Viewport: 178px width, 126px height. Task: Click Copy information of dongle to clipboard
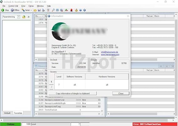pos(73,93)
